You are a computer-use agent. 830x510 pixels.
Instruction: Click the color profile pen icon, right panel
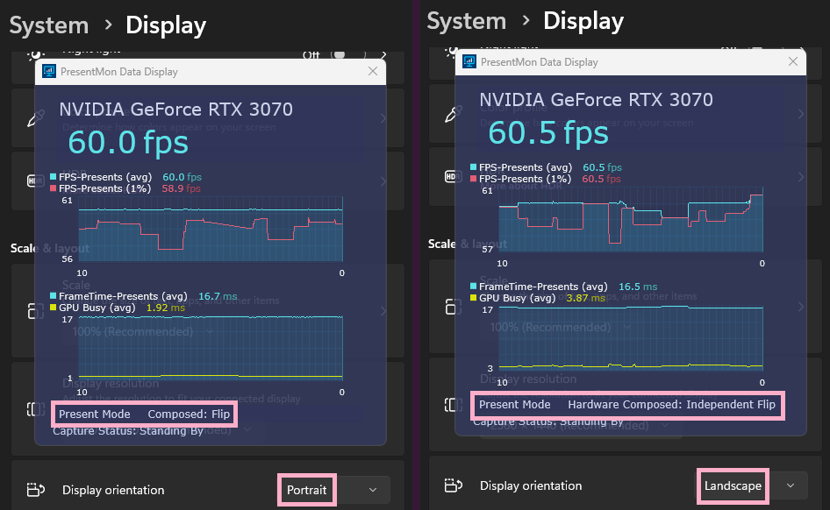click(x=454, y=114)
